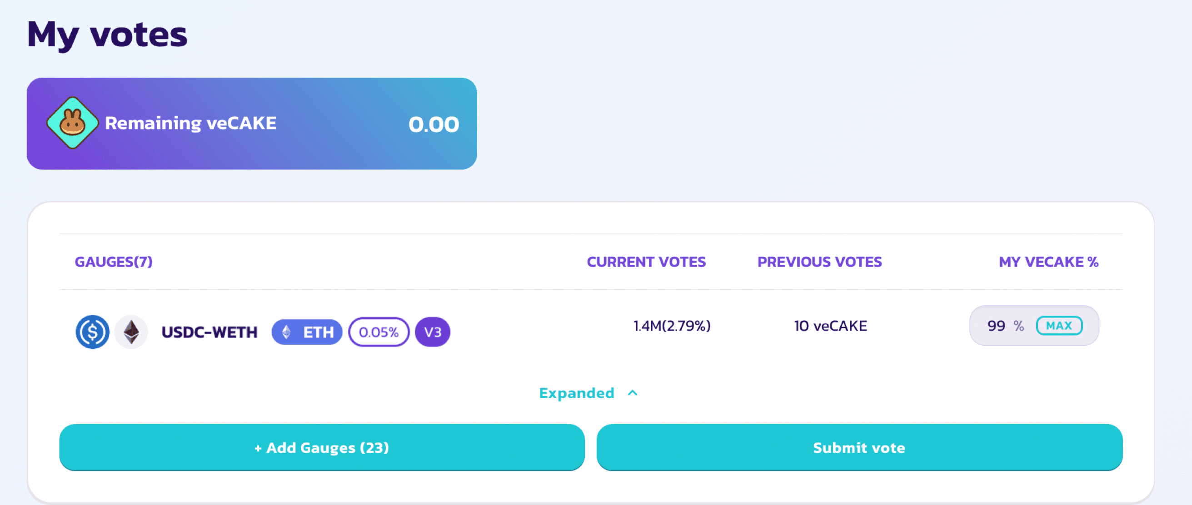
Task: Collapse the list via the Expanded label
Action: click(x=577, y=393)
